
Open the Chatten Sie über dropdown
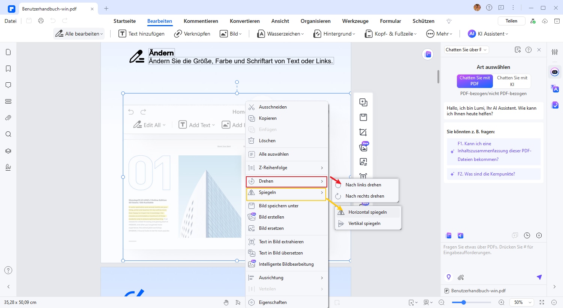[466, 50]
